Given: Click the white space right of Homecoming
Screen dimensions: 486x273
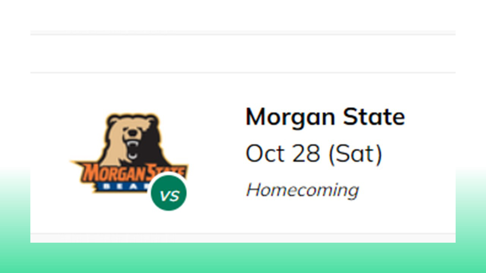Looking at the screenshot, I should 406,190.
